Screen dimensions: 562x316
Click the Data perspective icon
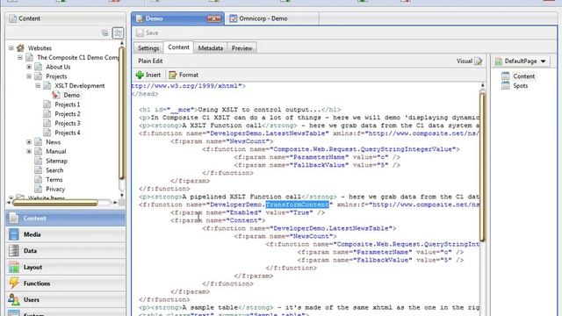pos(14,251)
